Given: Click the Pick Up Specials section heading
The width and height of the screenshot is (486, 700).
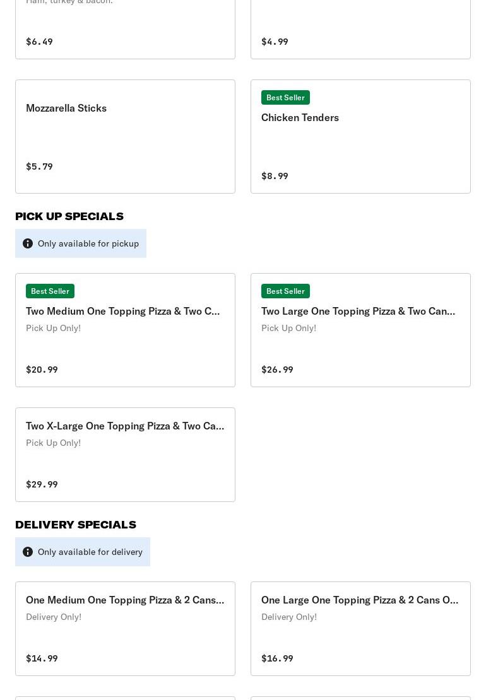Looking at the screenshot, I should [x=69, y=216].
